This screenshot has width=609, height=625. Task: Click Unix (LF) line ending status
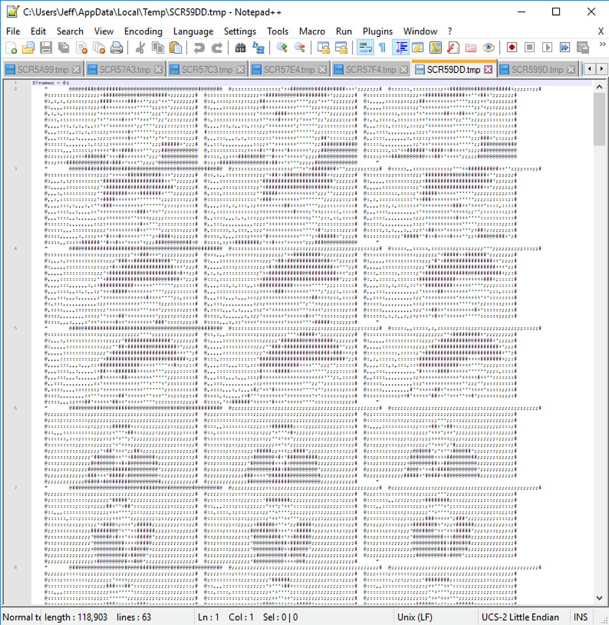415,617
